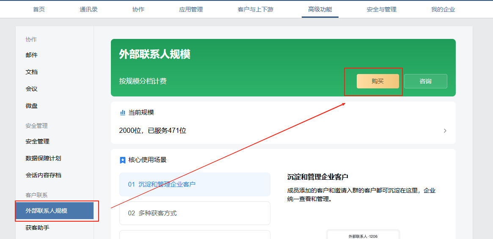Viewport: 493px width, 239px height.
Task: Click the star bookmark icon beside 核心使用场景
Action: pyautogui.click(x=123, y=160)
